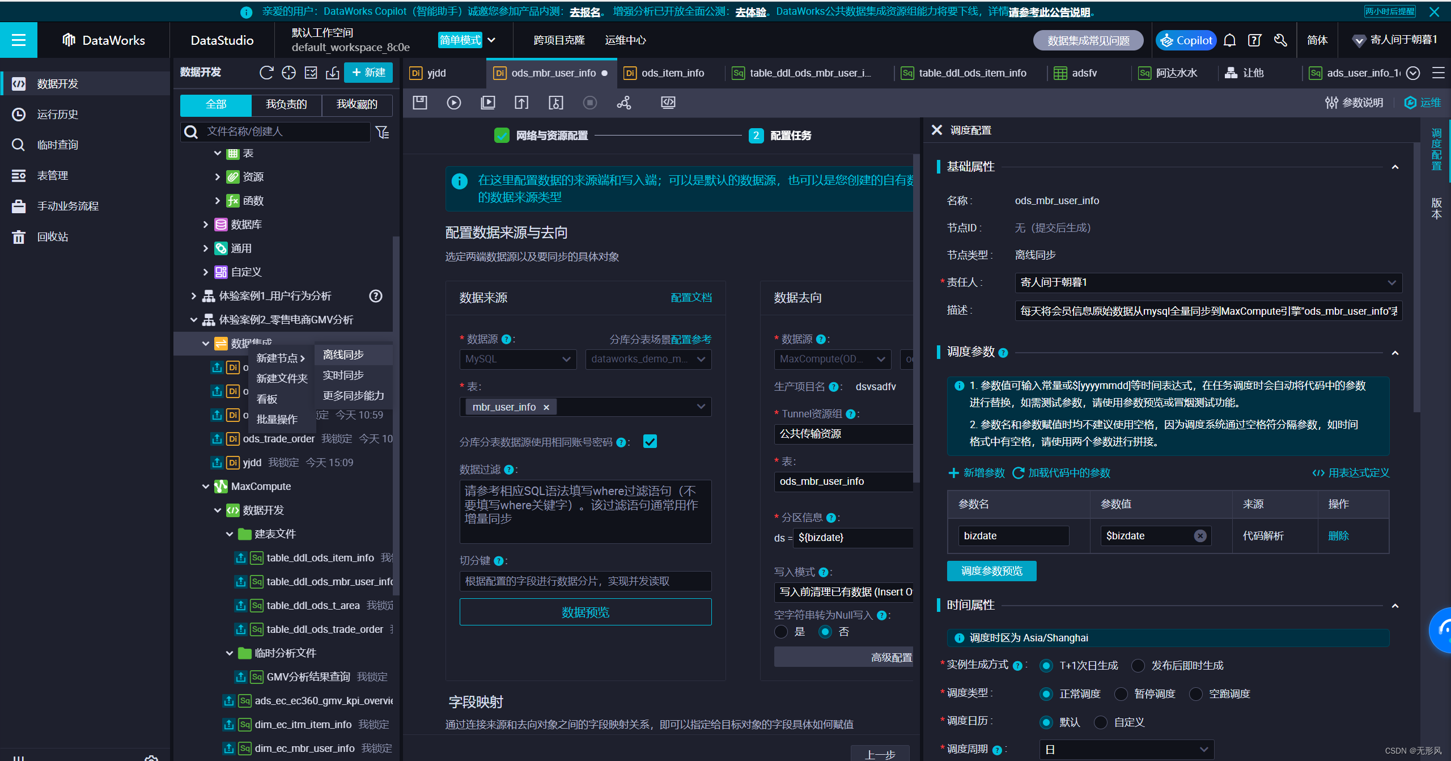1451x761 pixels.
Task: Open the 简单模式 dropdown arrow
Action: coord(491,40)
